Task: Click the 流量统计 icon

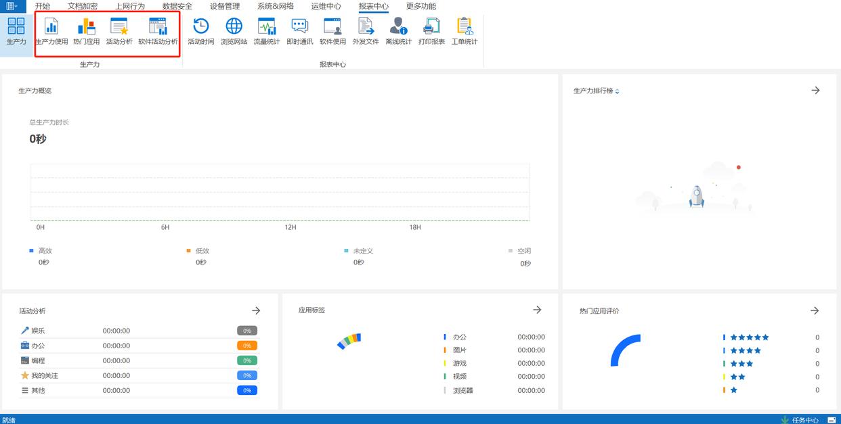Action: (x=267, y=32)
